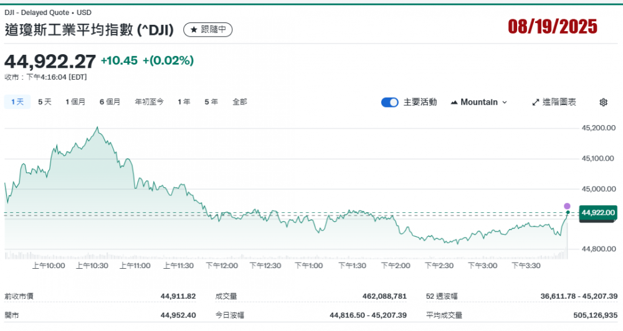Select year-to-date range tab
This screenshot has width=623, height=331.
(149, 102)
